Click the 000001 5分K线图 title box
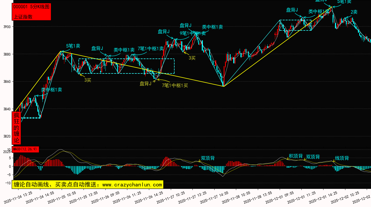The height and width of the screenshot is (207, 371). (31, 7)
